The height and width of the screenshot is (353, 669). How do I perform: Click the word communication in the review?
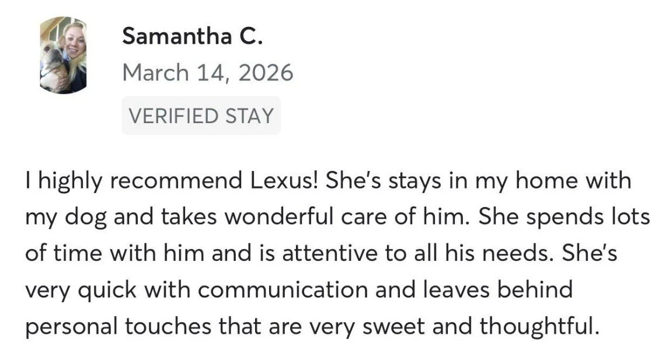pyautogui.click(x=283, y=290)
